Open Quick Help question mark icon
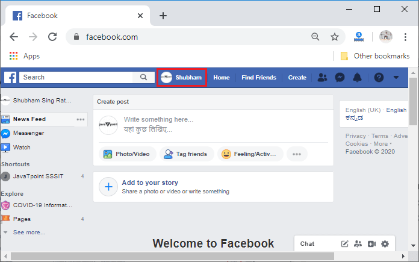This screenshot has width=419, height=262. (379, 78)
